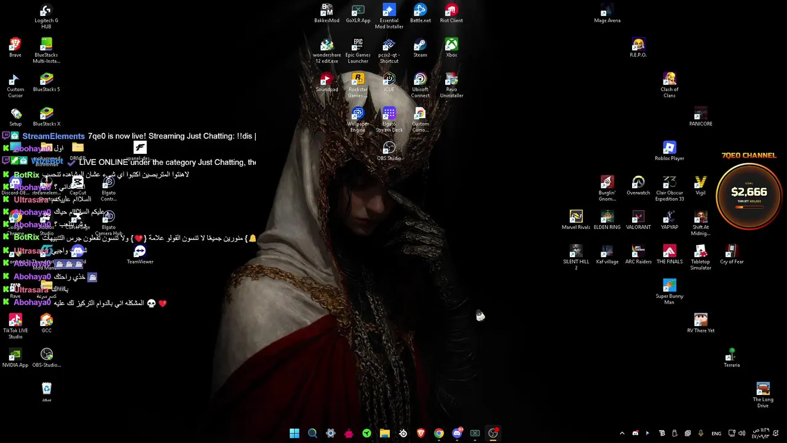Screen dimensions: 787x443
Task: Launch ELDEN RING from the desktop
Action: pos(607,220)
